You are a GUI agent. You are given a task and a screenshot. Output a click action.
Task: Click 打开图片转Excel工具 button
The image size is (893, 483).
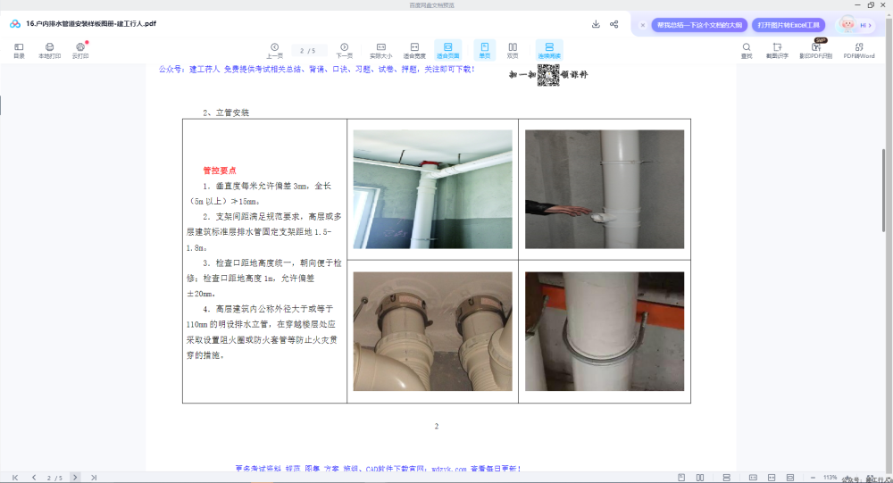pyautogui.click(x=789, y=25)
